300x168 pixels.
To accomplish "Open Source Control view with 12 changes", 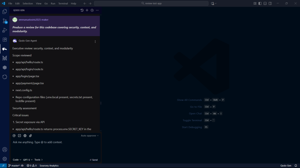I will tap(5, 21).
